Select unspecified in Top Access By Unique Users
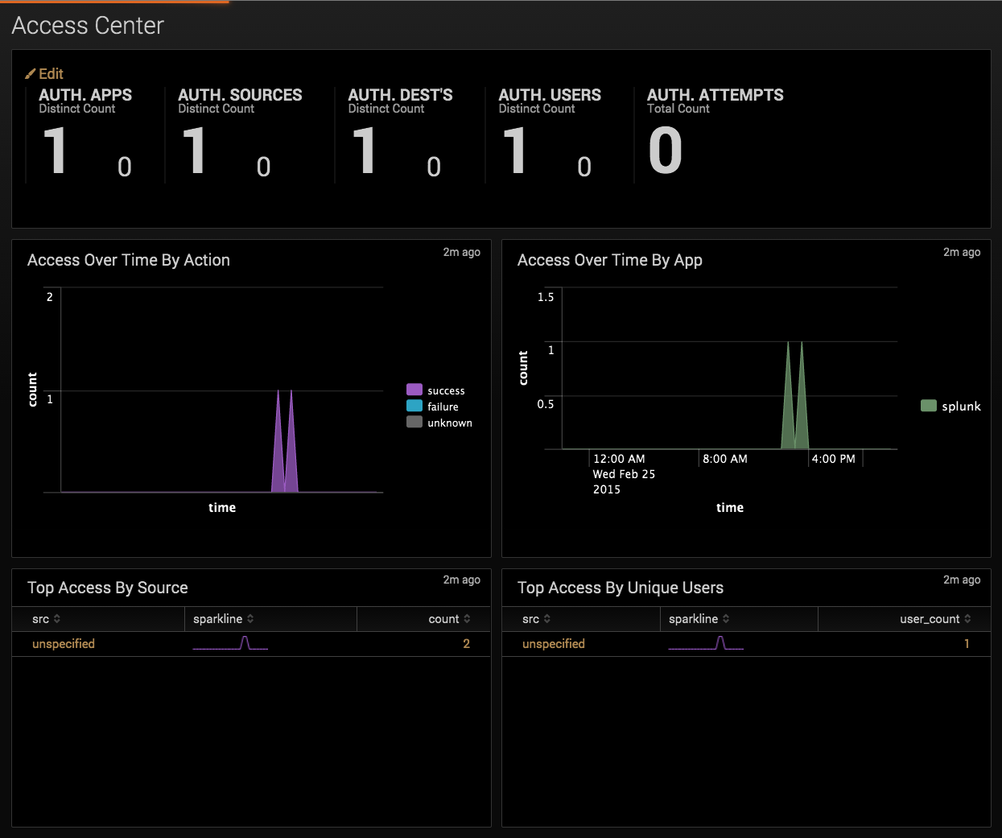The image size is (1002, 838). [x=553, y=644]
